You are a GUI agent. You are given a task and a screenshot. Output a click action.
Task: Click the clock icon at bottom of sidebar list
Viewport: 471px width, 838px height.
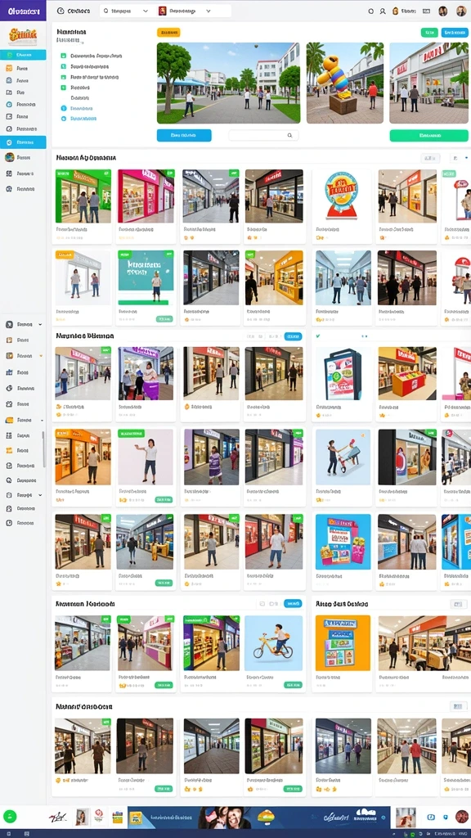point(9,523)
